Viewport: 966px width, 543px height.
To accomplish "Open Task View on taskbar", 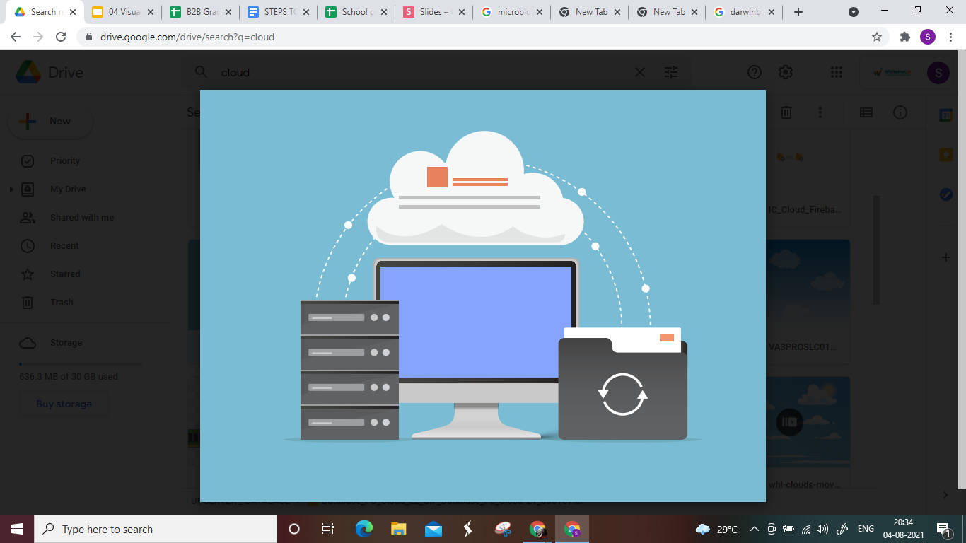I will (x=328, y=529).
